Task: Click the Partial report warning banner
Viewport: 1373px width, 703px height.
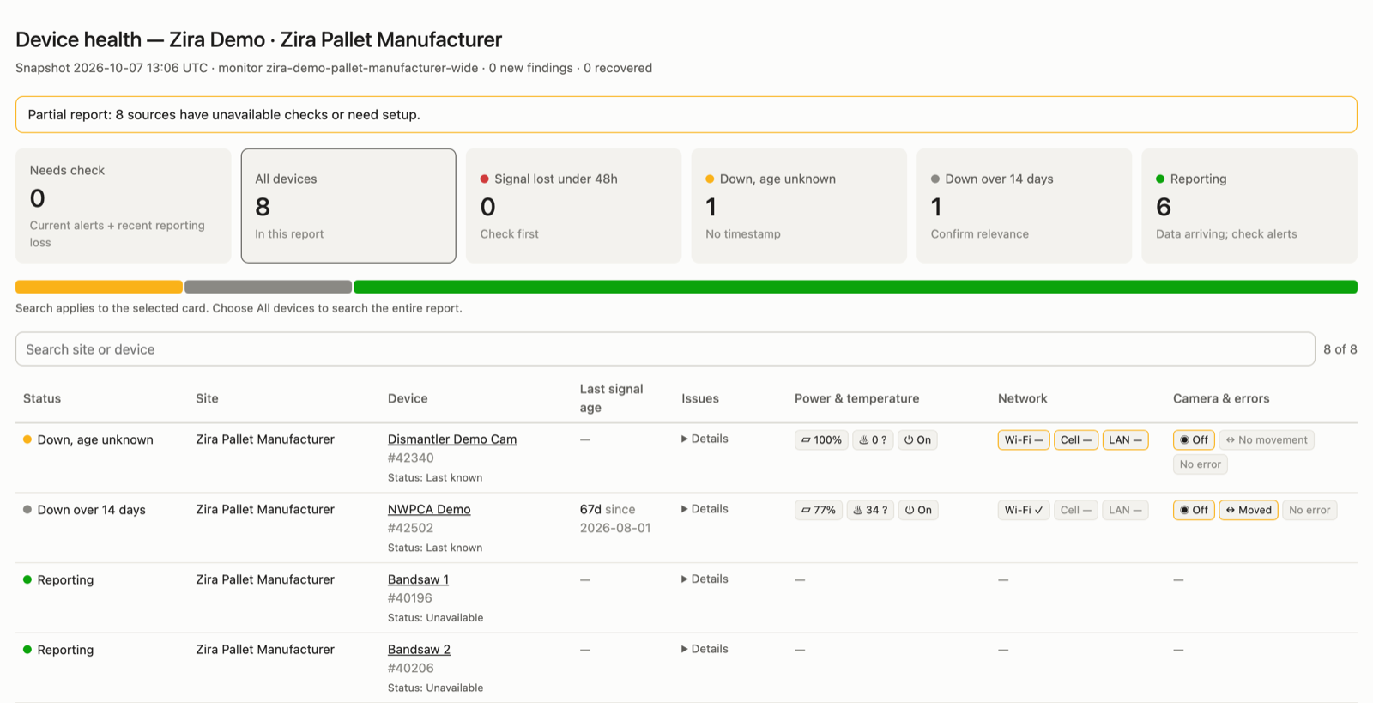Action: pos(686,115)
